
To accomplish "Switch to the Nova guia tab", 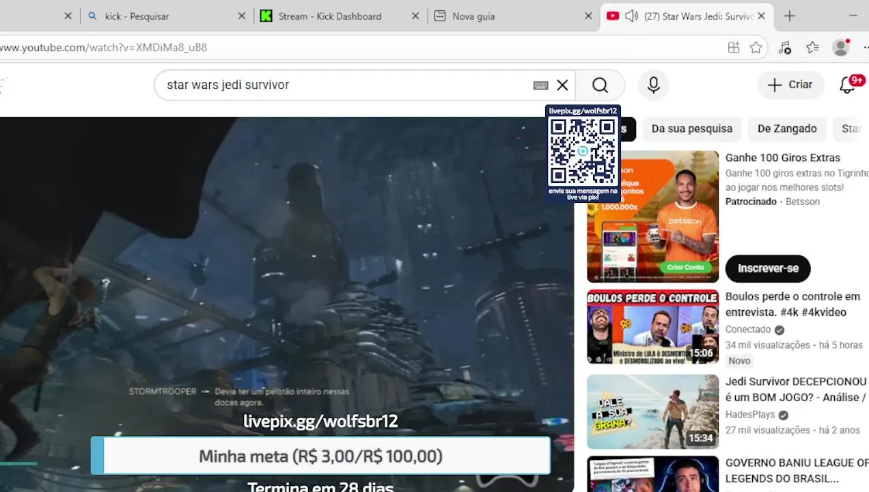I will pyautogui.click(x=512, y=16).
